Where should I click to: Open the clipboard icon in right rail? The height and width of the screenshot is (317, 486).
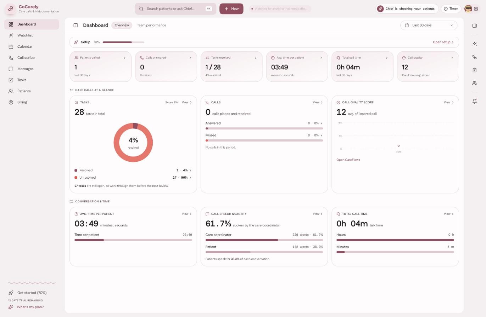475,70
